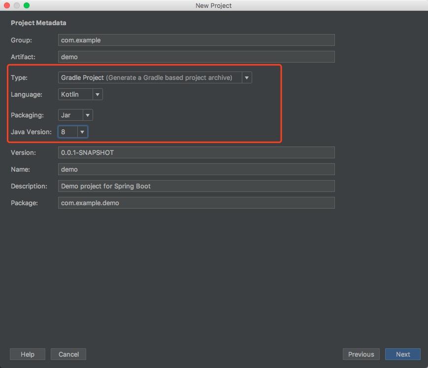The height and width of the screenshot is (368, 428).
Task: Expand the Java Version dropdown arrow
Action: point(82,132)
